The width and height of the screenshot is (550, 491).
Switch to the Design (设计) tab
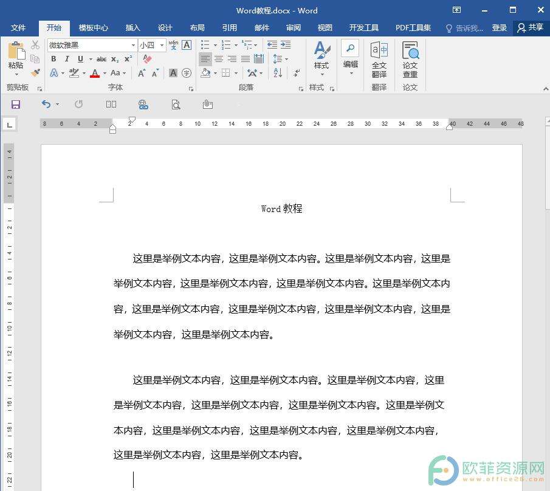coord(165,28)
